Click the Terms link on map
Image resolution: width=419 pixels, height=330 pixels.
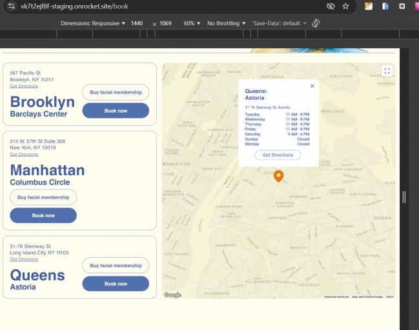tap(389, 296)
